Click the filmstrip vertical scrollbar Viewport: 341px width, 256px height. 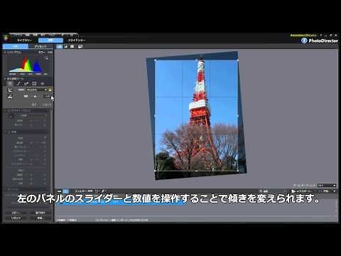[337, 206]
